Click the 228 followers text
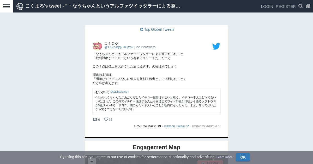The height and width of the screenshot is (164, 313). click(146, 47)
